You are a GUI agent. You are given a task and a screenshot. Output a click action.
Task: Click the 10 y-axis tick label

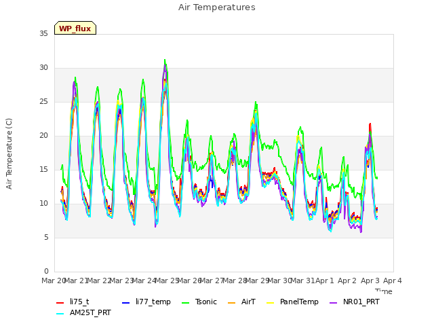43,204
